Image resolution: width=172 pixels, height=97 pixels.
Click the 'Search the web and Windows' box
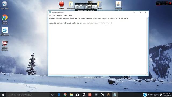coord(28,95)
